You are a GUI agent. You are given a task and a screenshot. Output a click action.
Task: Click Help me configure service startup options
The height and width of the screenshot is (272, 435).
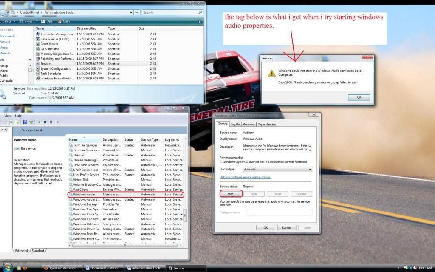(x=245, y=177)
